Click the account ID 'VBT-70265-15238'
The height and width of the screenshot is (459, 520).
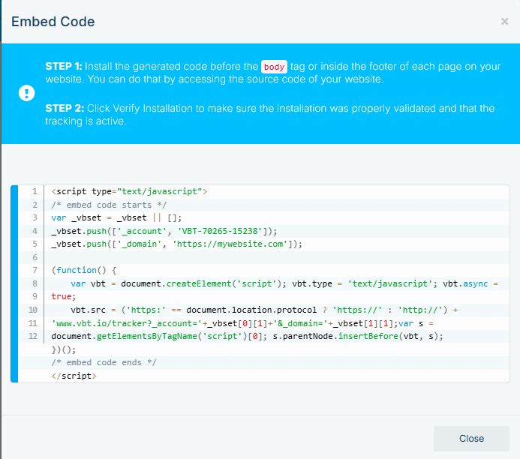tap(220, 231)
